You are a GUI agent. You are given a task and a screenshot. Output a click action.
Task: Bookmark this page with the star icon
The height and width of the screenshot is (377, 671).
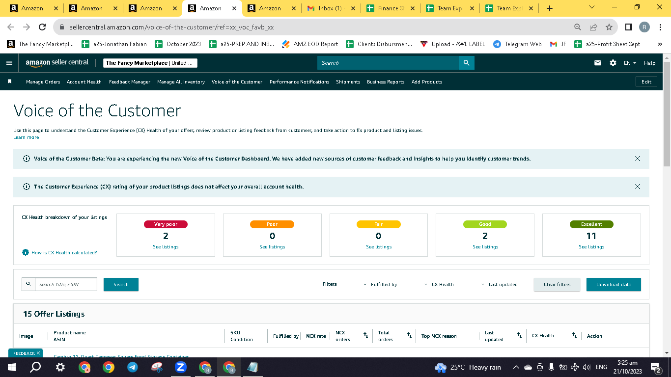click(609, 27)
